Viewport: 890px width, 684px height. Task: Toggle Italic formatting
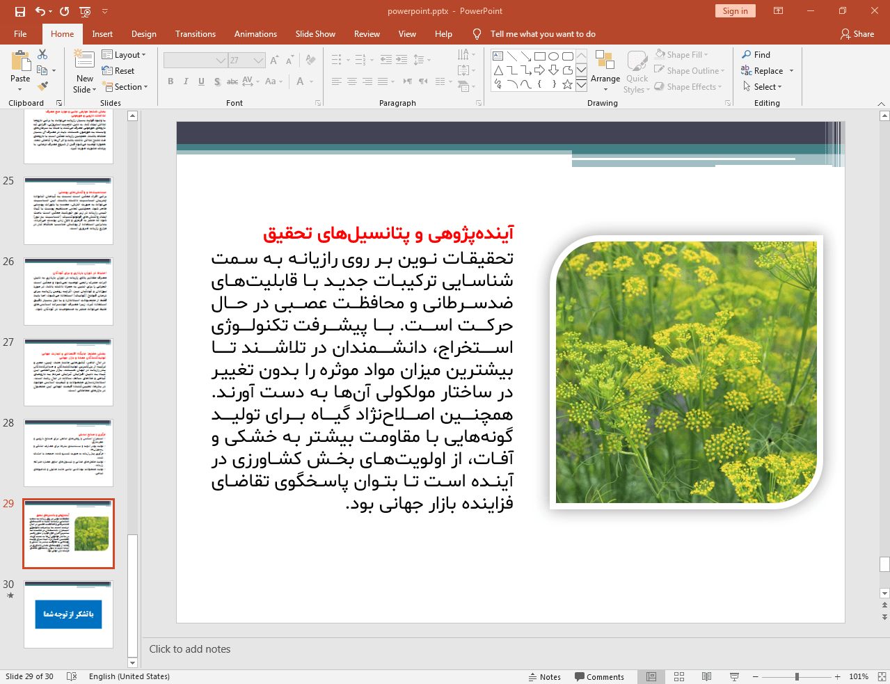pos(186,81)
